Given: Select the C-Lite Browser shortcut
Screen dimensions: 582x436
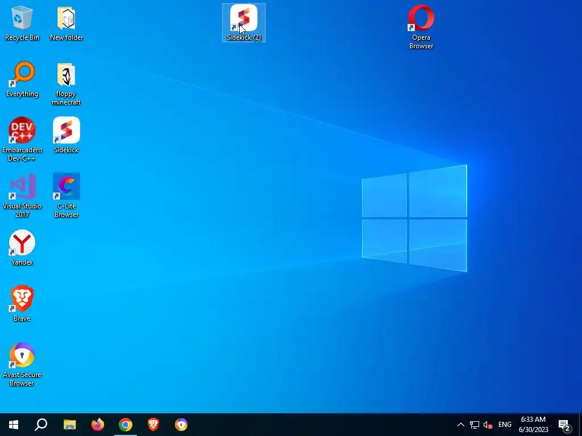Looking at the screenshot, I should pos(66,196).
